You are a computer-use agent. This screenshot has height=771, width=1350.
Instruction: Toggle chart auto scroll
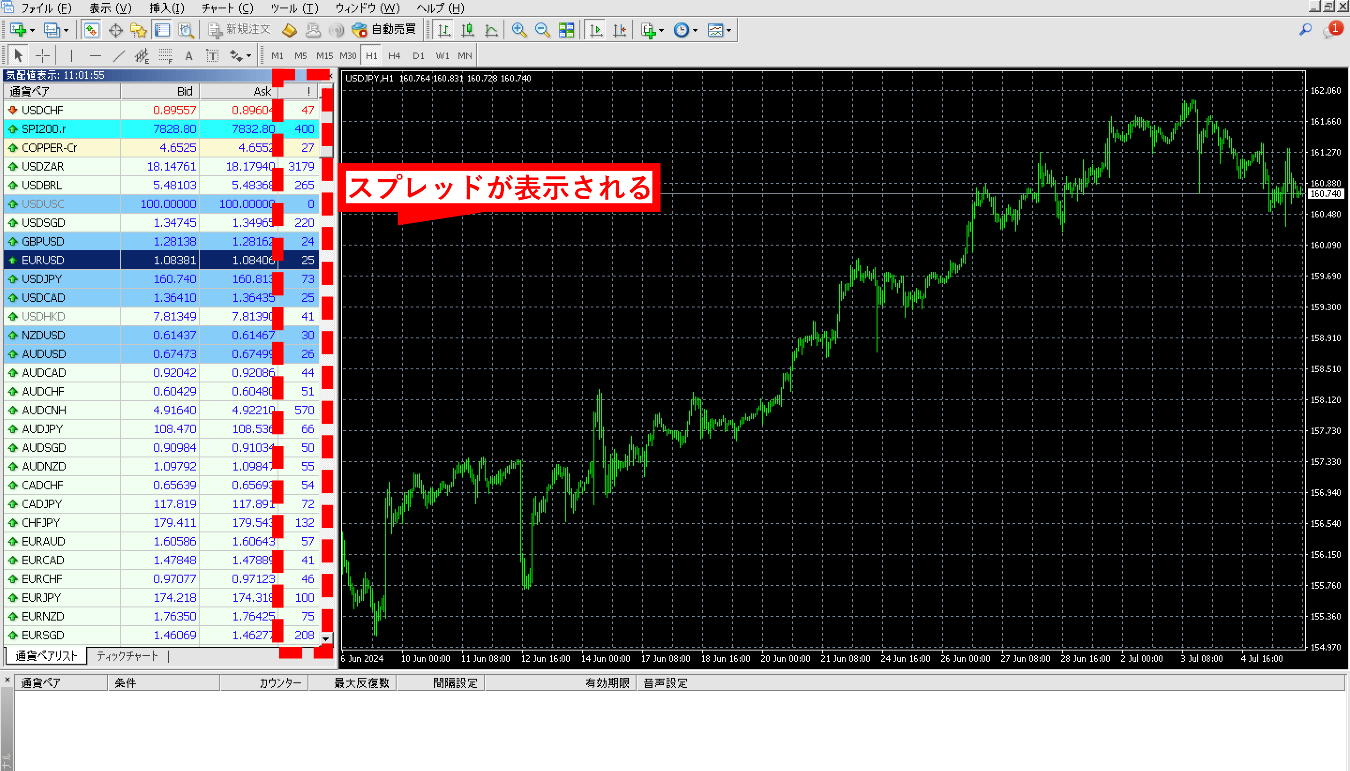(x=596, y=30)
